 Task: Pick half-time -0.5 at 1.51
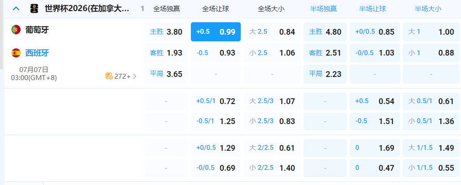click(375, 121)
